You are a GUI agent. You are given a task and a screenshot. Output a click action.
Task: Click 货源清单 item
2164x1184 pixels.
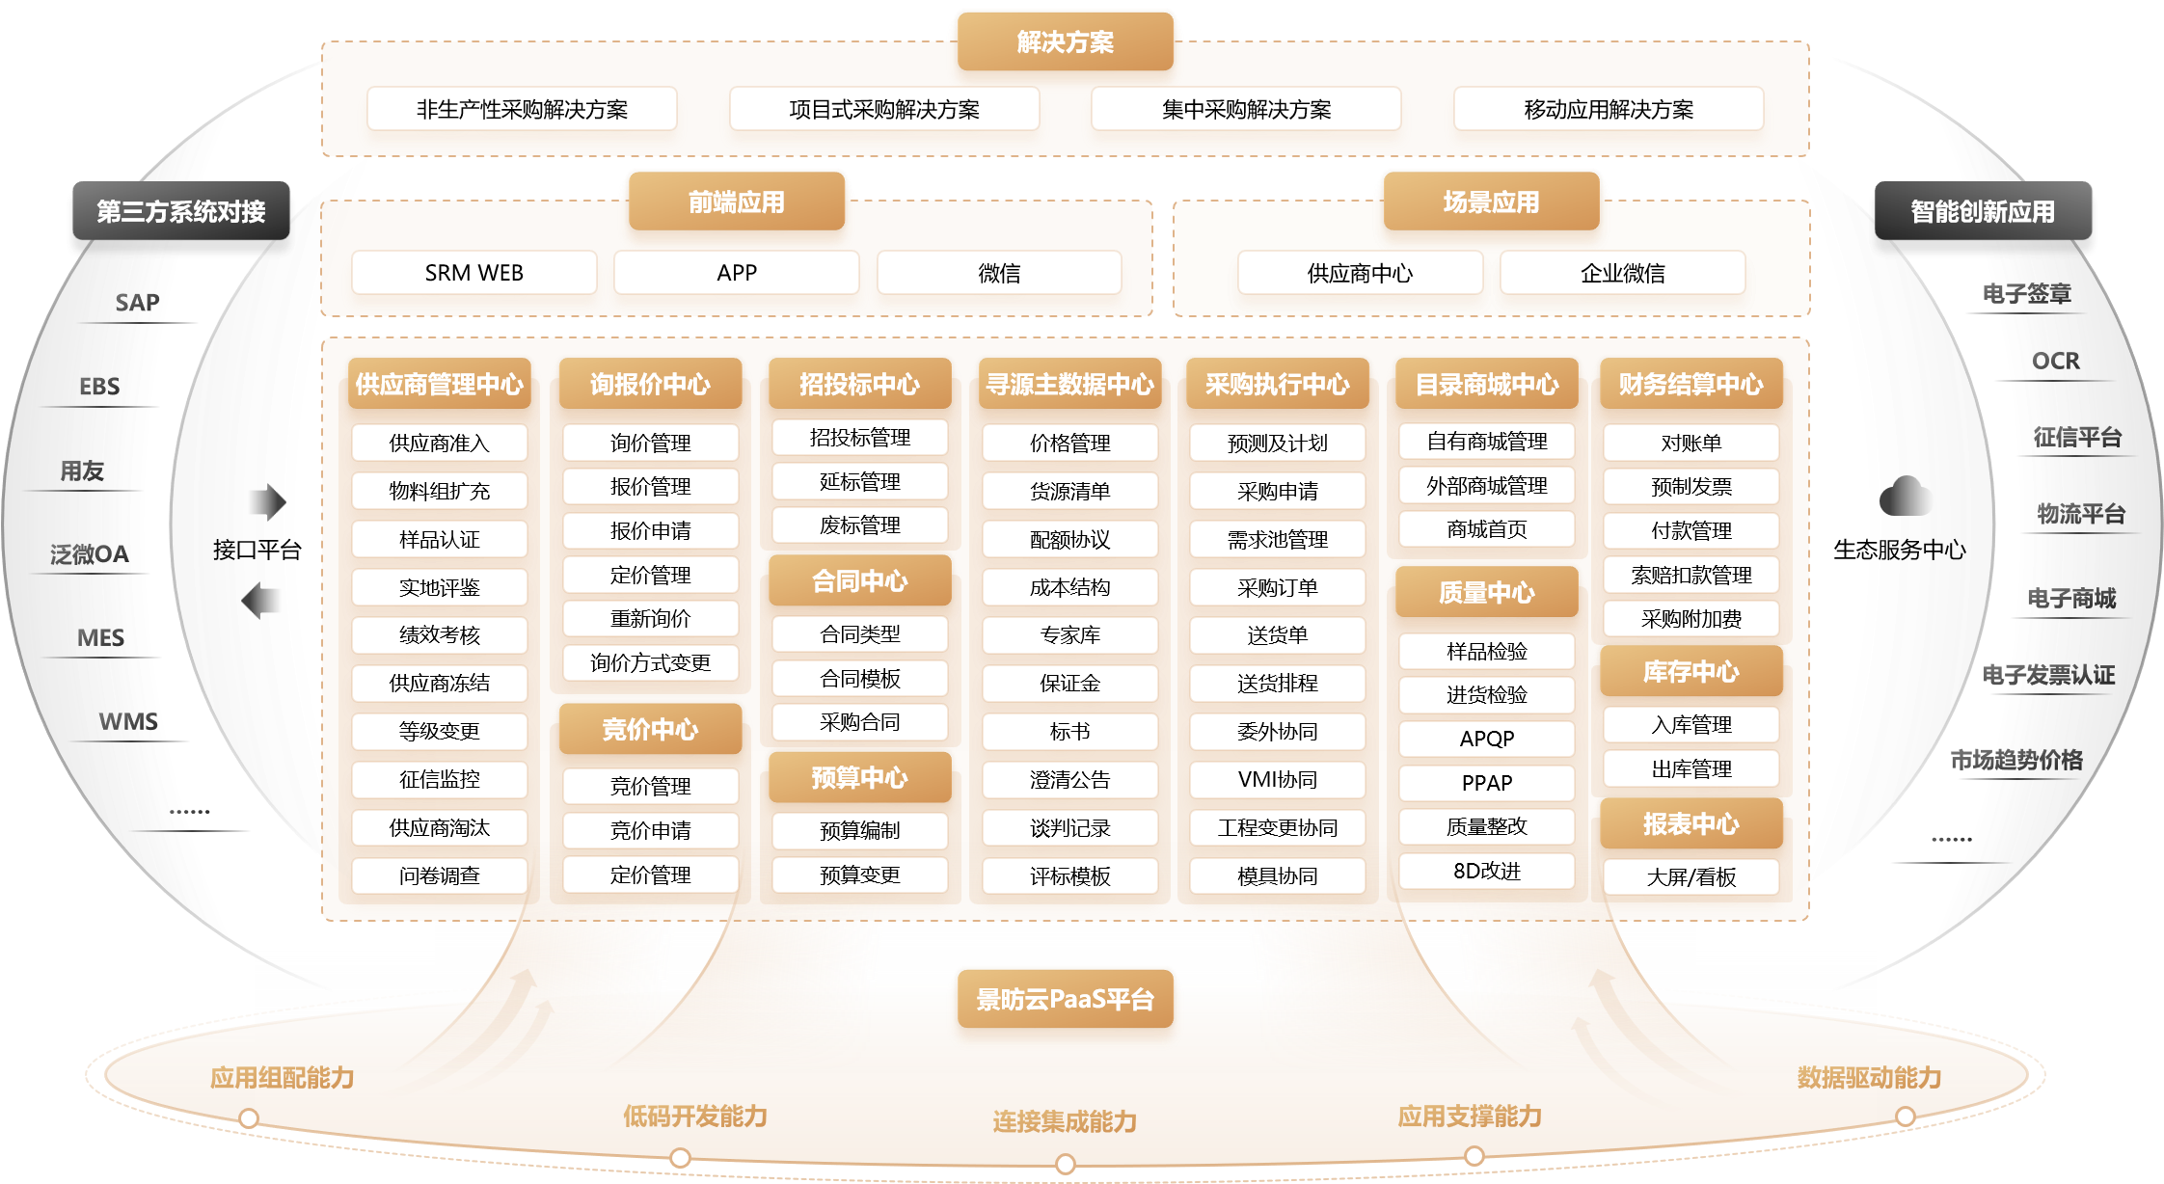tap(1070, 491)
